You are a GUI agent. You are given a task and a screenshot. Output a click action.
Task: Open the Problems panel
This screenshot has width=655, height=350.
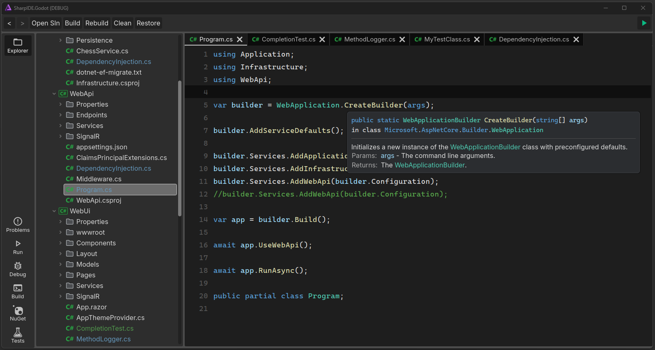18,225
